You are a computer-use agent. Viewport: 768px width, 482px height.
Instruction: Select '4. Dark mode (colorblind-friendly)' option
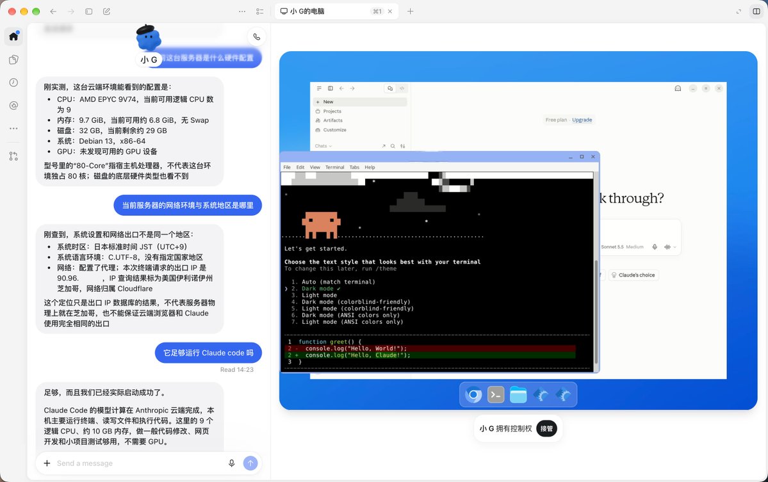click(x=351, y=302)
